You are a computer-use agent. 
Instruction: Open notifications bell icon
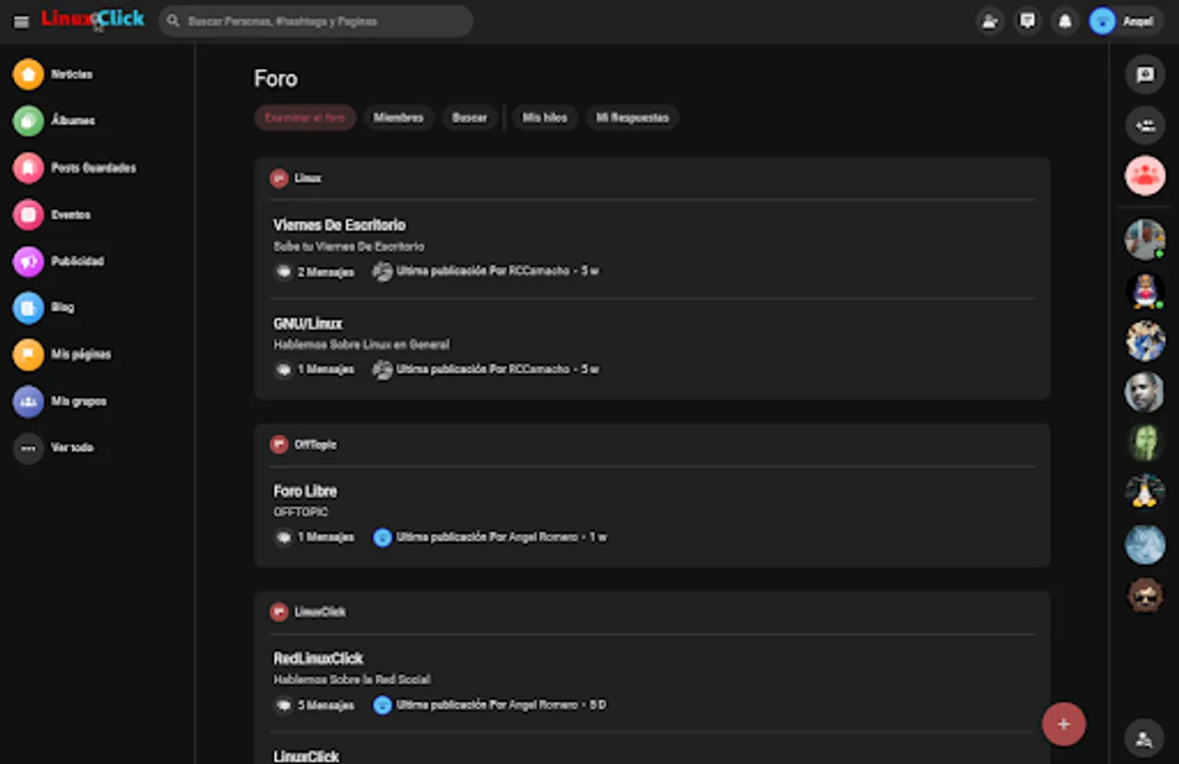pos(1065,21)
